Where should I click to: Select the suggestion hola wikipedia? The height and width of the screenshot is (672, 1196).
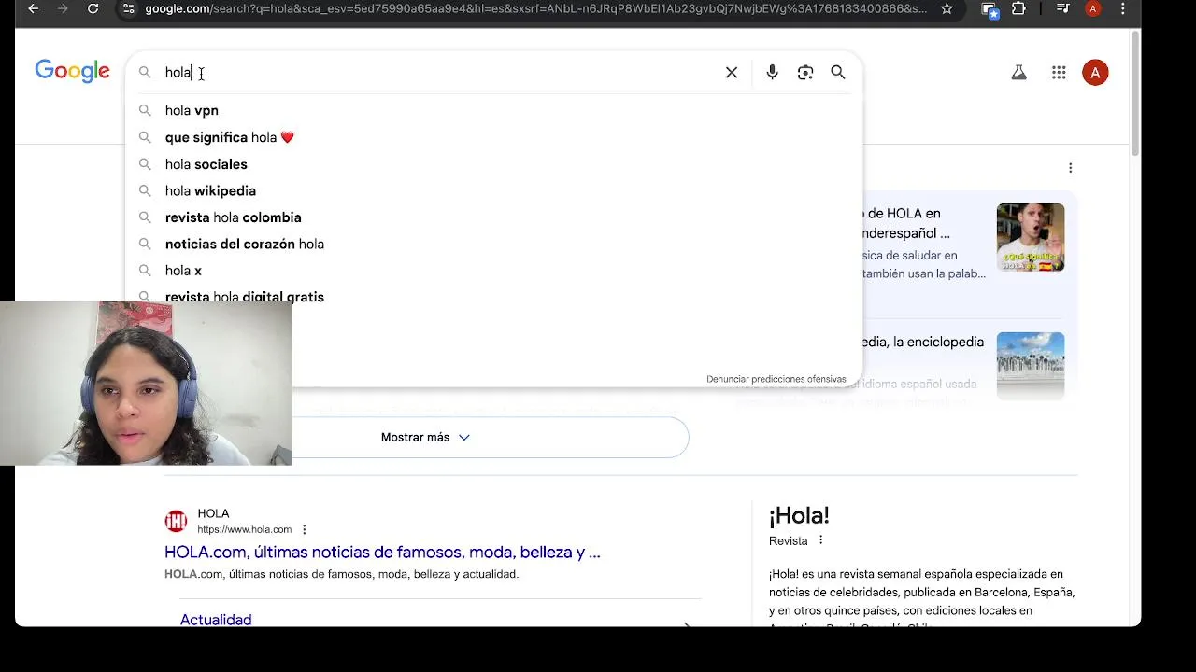[493, 190]
